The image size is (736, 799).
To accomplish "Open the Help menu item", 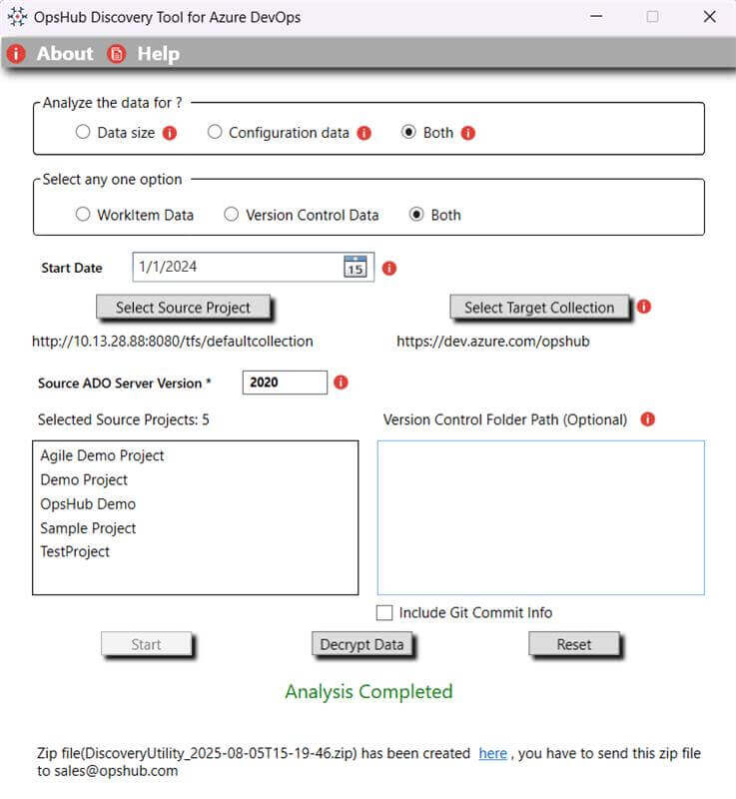I will 159,54.
